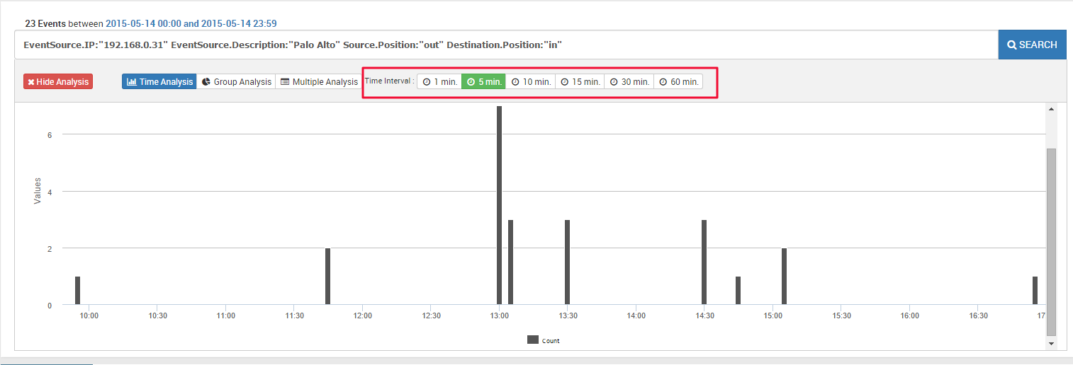The image size is (1073, 365).
Task: Click the bar at 13:30
Action: pos(567,262)
